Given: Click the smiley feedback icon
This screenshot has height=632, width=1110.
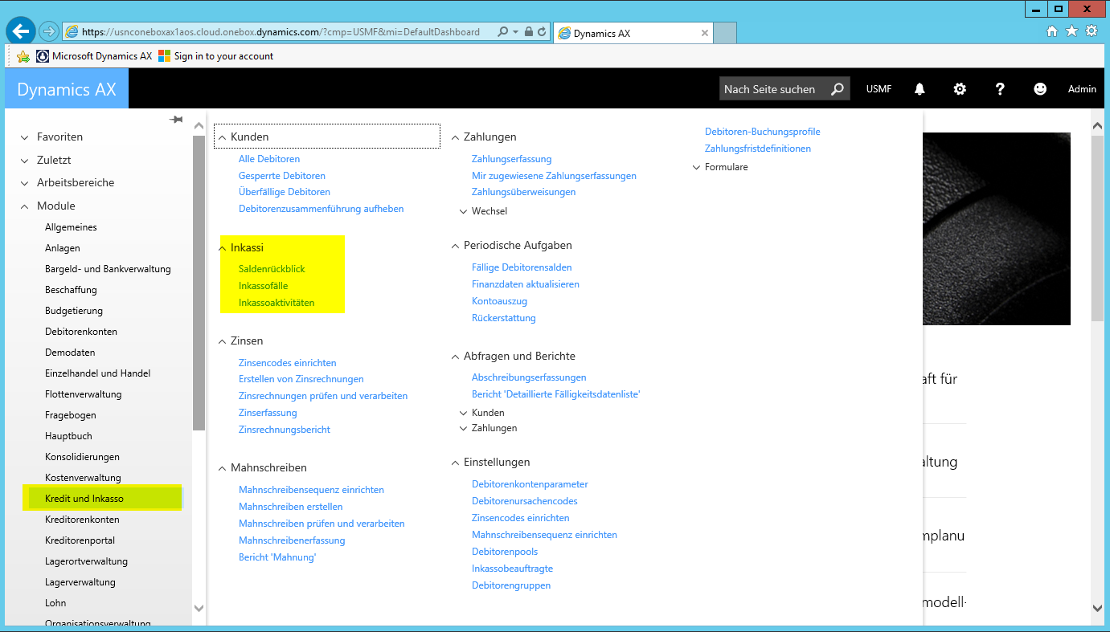Looking at the screenshot, I should tap(1040, 89).
